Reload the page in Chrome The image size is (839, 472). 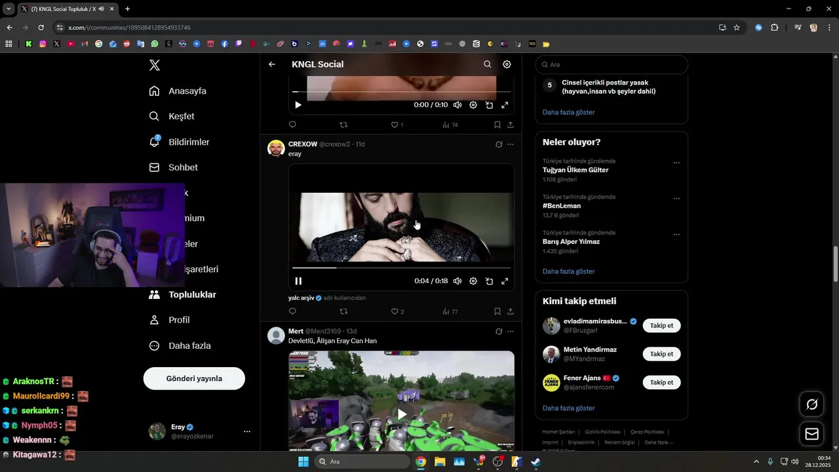41,28
